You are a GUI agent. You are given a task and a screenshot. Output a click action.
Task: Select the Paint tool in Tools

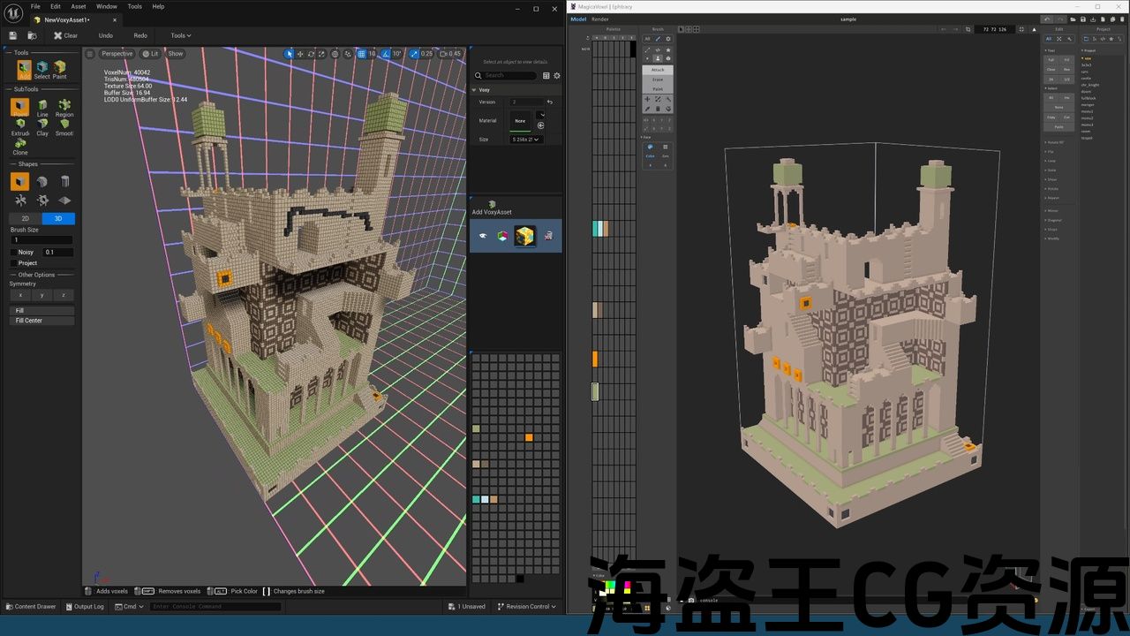click(59, 69)
